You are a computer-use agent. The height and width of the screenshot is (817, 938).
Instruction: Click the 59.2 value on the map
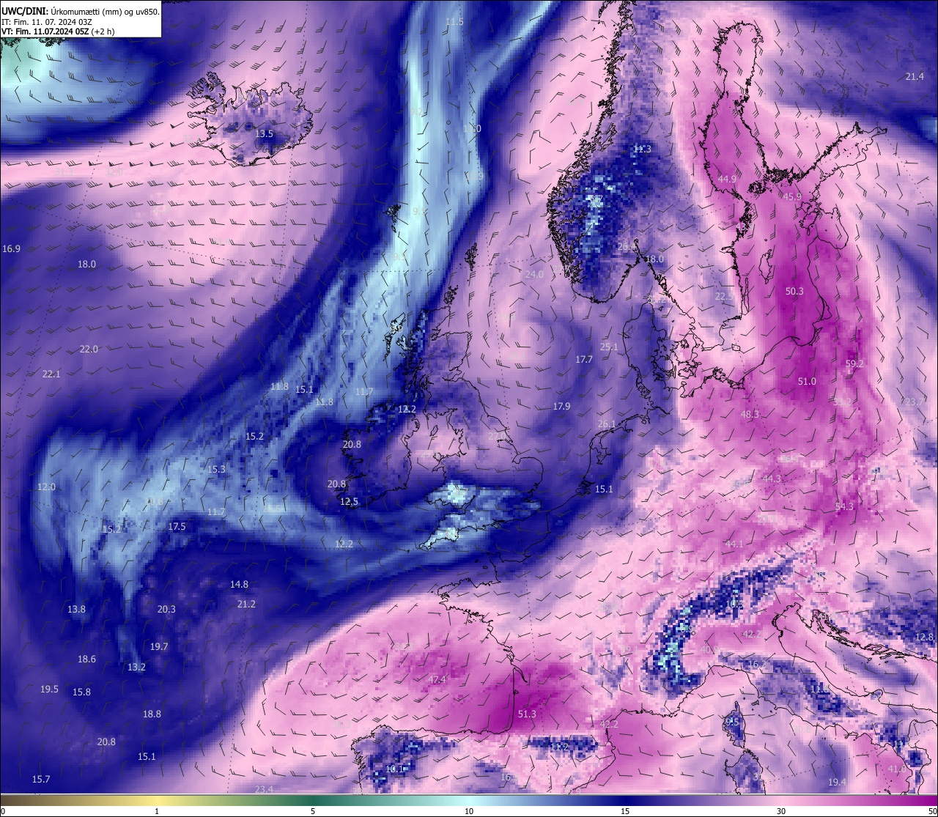point(854,364)
